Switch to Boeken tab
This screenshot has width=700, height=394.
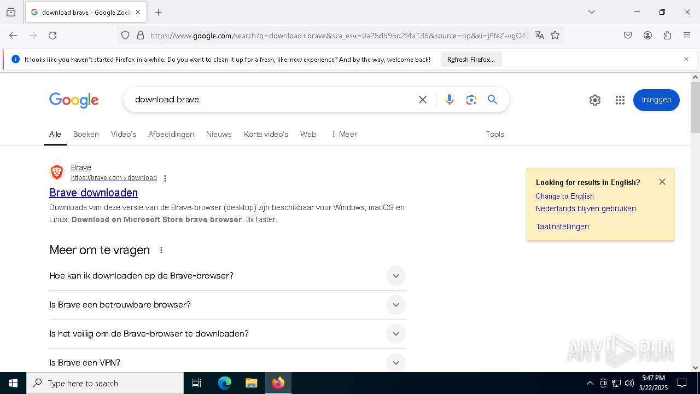(x=86, y=134)
